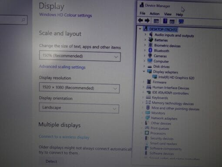Viewport: 222px width, 167px height.
Task: Click the Biometric devices icon
Action: click(151, 45)
